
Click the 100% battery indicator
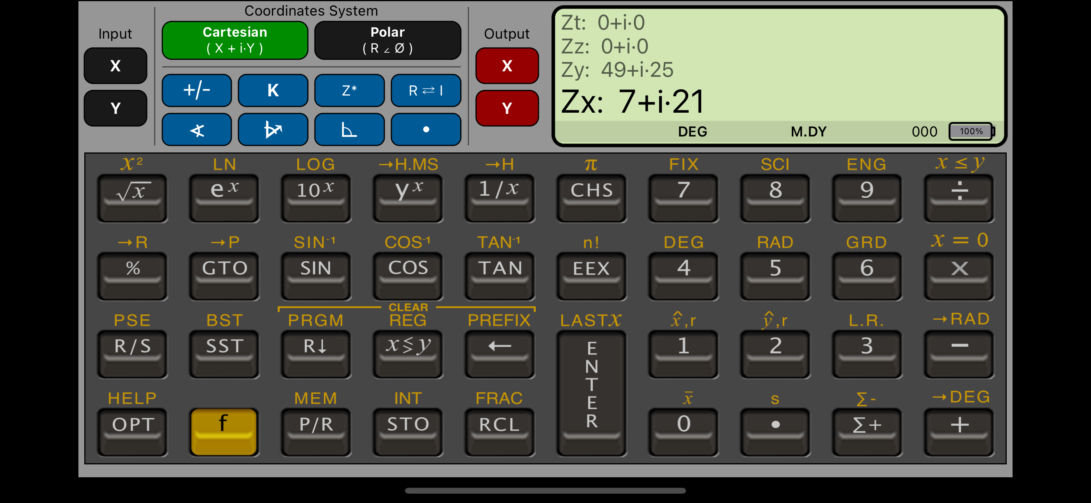point(972,131)
